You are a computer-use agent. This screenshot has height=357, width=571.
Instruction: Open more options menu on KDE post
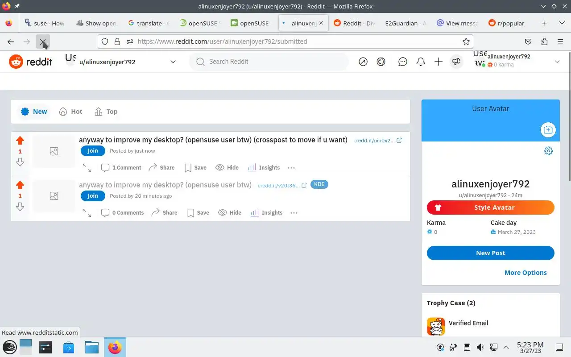point(294,213)
